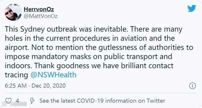This screenshot has width=202, height=108.
Task: Click the watermark logo in bottom corner
Action: pos(14,104)
